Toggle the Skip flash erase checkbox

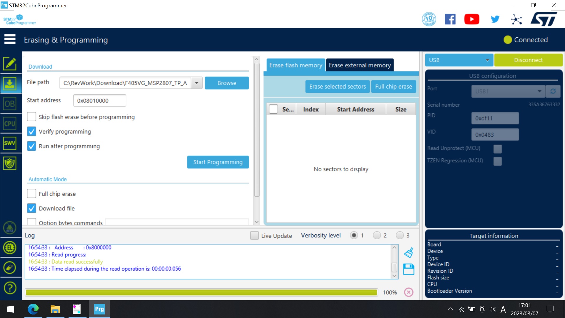tap(31, 117)
